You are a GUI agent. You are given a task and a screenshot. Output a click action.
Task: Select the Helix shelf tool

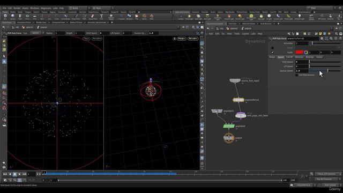click(152, 17)
